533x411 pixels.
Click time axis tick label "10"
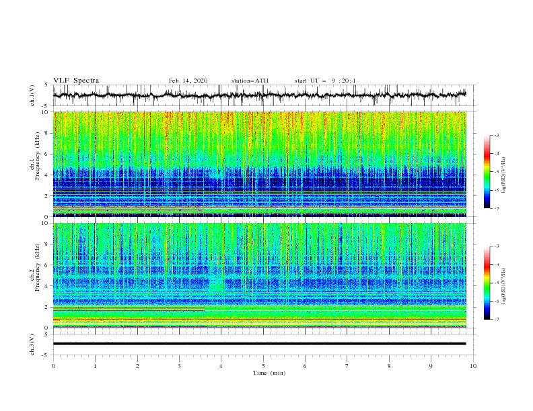click(x=473, y=366)
